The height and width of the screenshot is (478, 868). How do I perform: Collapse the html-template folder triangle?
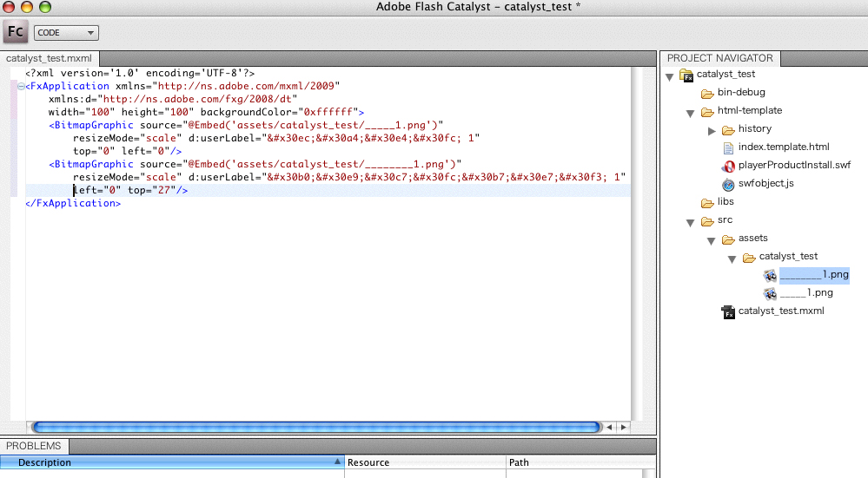coord(690,114)
